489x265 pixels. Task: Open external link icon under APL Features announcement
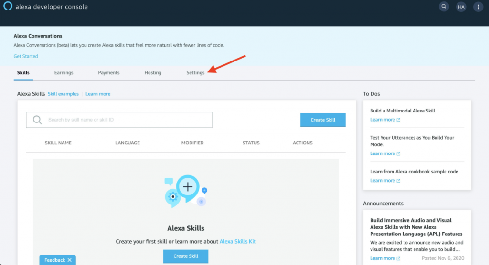398,258
